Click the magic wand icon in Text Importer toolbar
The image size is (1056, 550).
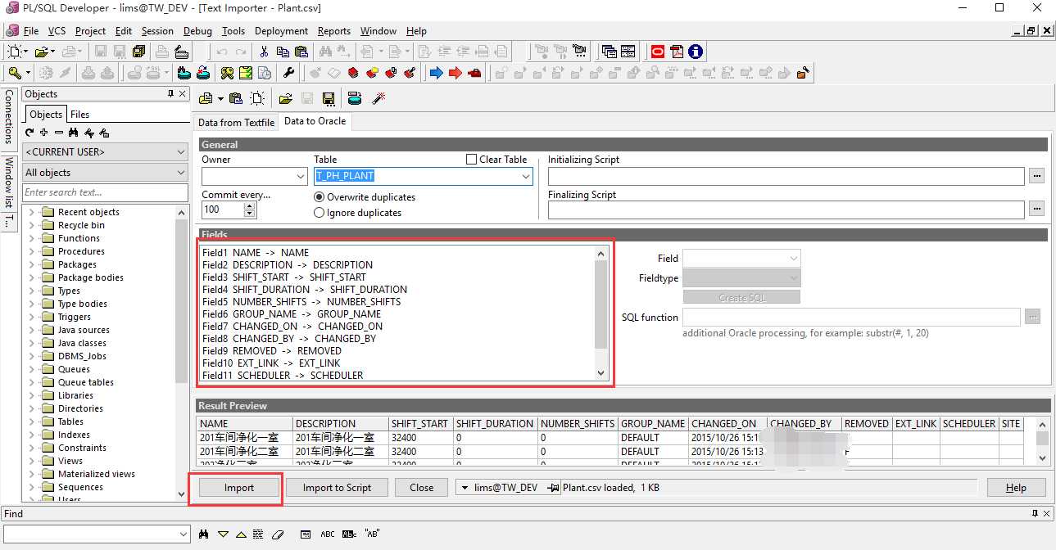tap(378, 99)
